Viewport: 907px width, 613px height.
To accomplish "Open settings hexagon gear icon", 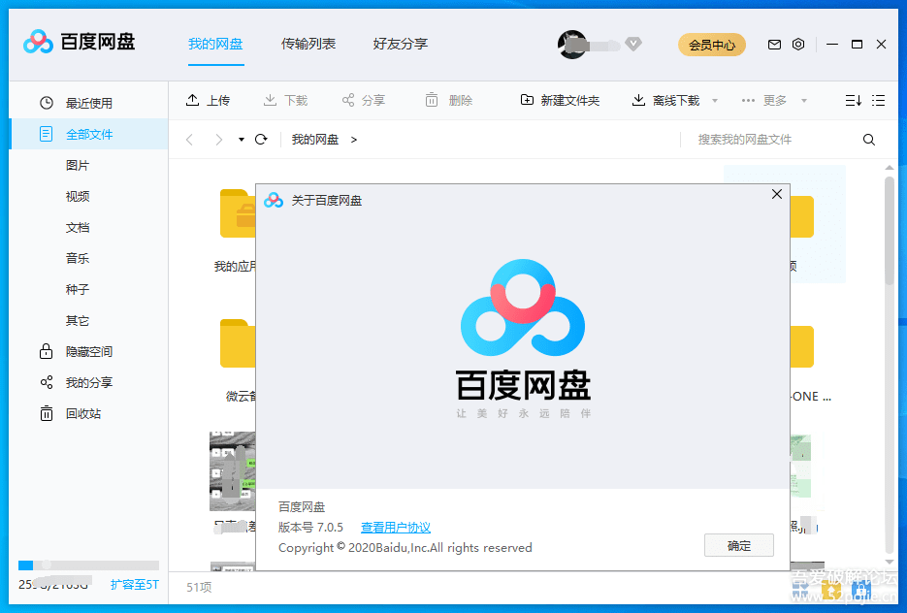I will [798, 44].
